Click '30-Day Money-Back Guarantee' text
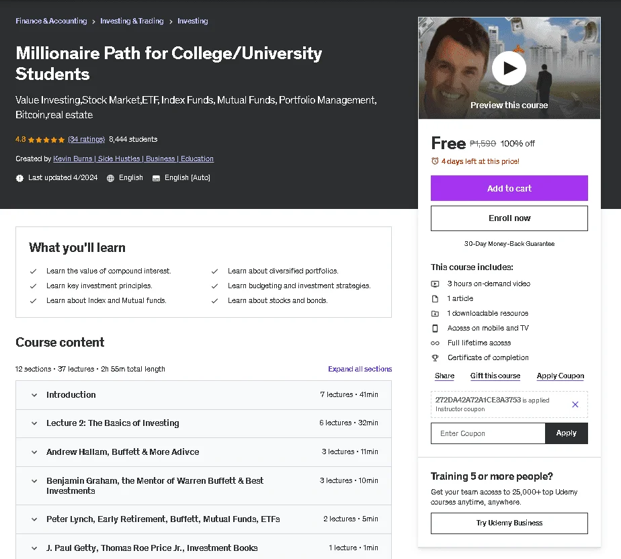621x559 pixels. pos(509,244)
